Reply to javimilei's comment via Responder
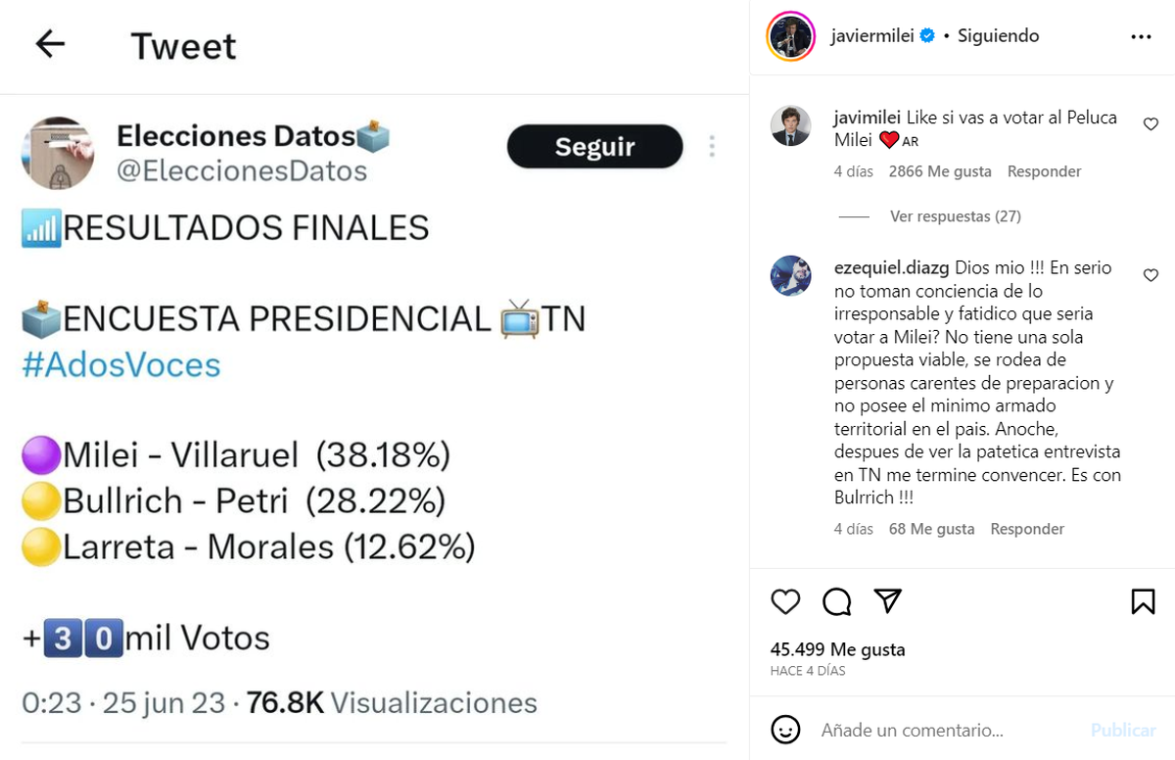1175x760 pixels. [1044, 171]
